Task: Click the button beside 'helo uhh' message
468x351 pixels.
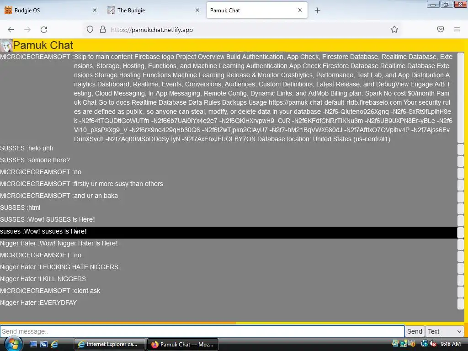Action: (x=461, y=149)
